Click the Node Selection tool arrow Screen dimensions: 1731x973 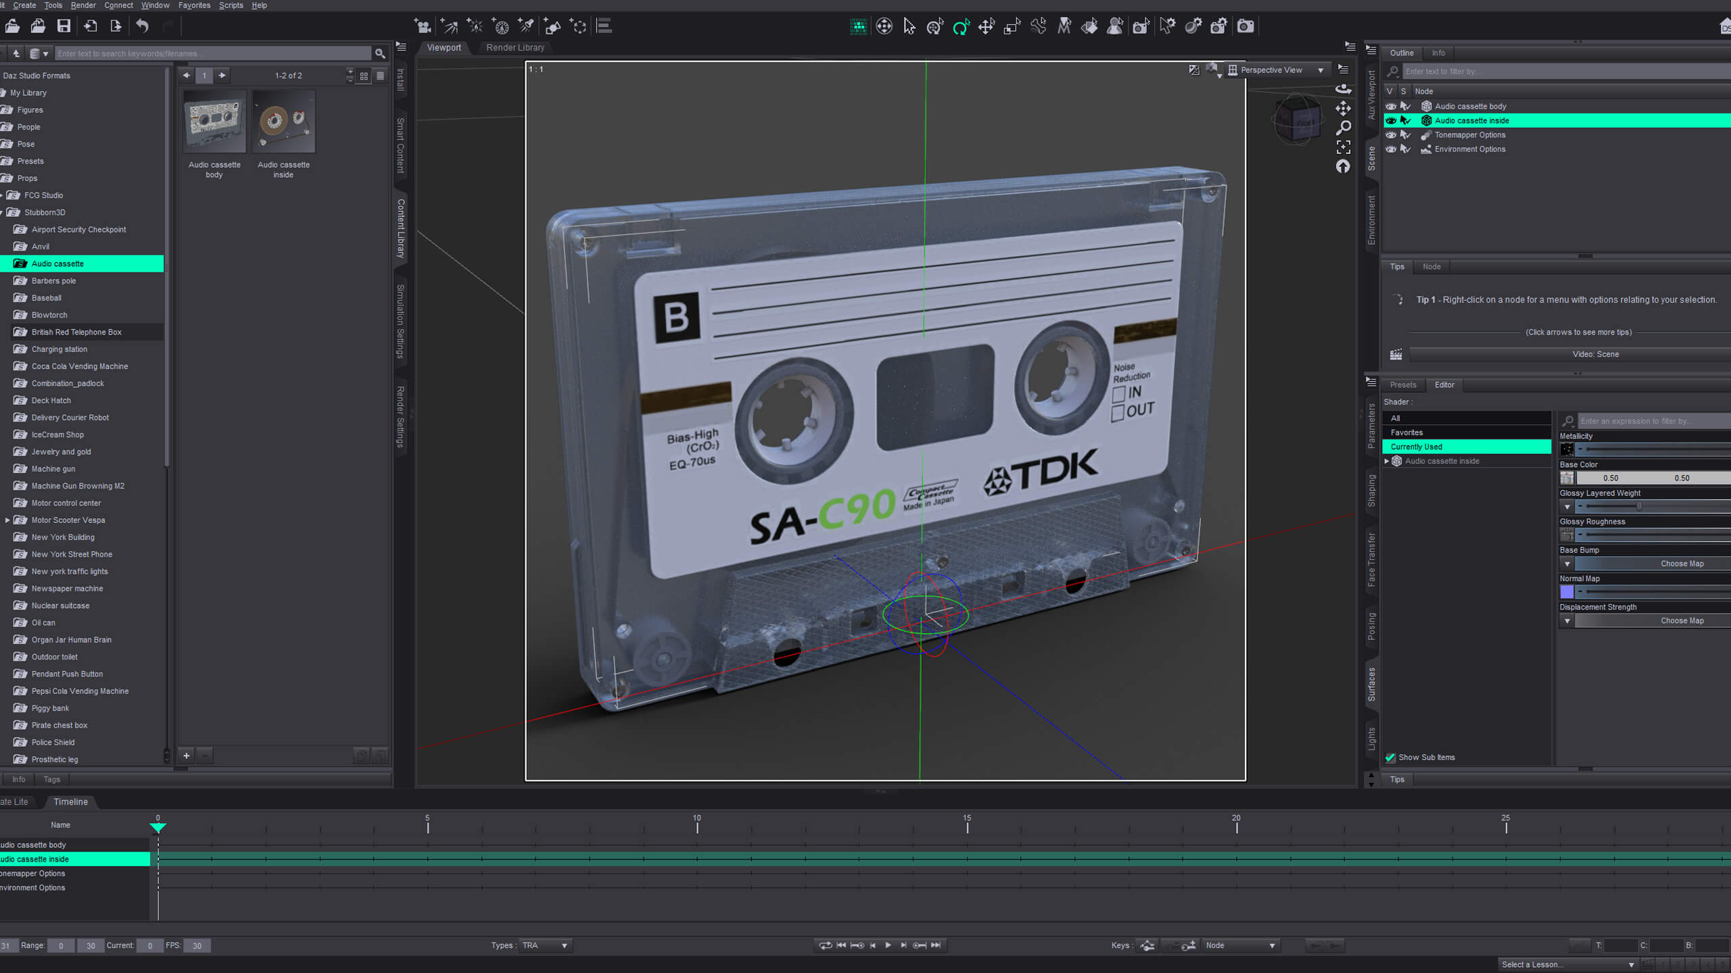[x=909, y=26]
